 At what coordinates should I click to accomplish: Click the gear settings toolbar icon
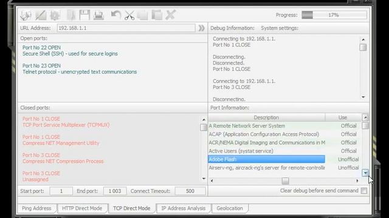tap(55, 15)
